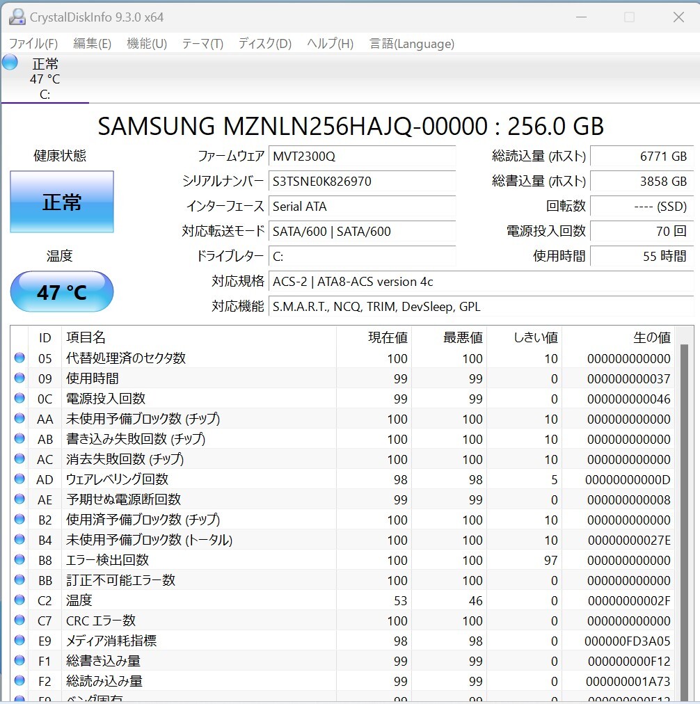The height and width of the screenshot is (704, 700).
Task: Click status icon of row AE 予期せぬ電源断回数
Action: (19, 499)
